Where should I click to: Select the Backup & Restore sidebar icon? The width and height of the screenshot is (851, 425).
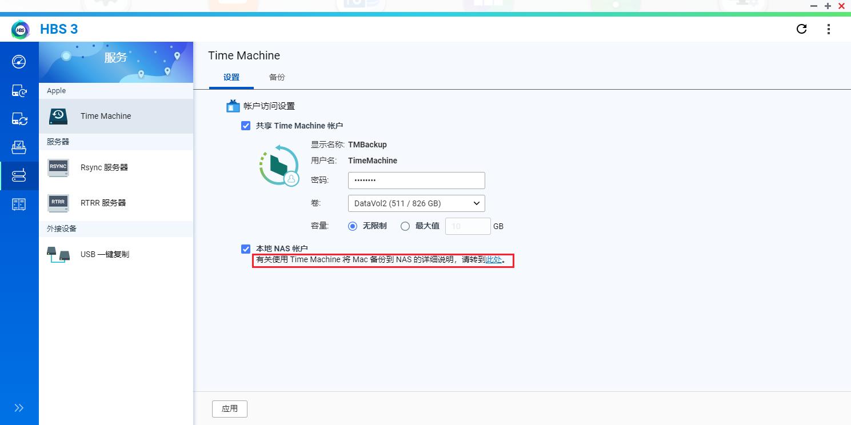(19, 90)
